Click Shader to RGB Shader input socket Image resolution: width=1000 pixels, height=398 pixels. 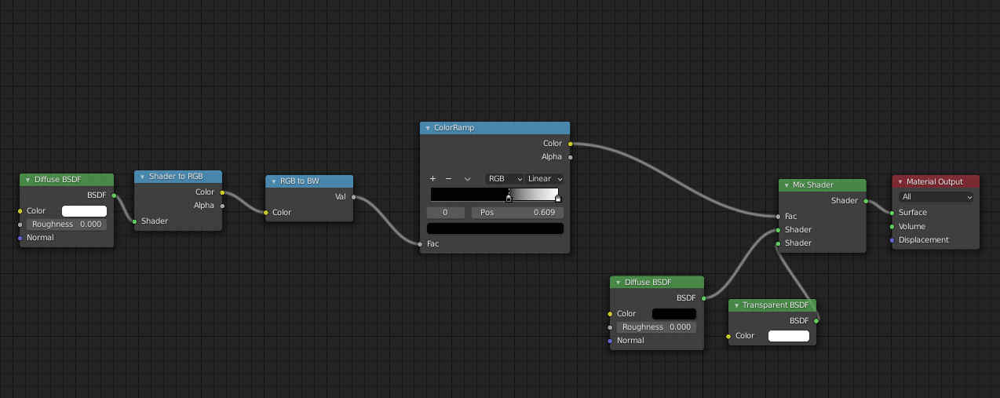[134, 221]
